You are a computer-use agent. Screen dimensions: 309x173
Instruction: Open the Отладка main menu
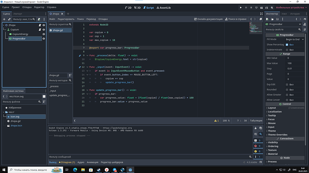pyautogui.click(x=27, y=7)
